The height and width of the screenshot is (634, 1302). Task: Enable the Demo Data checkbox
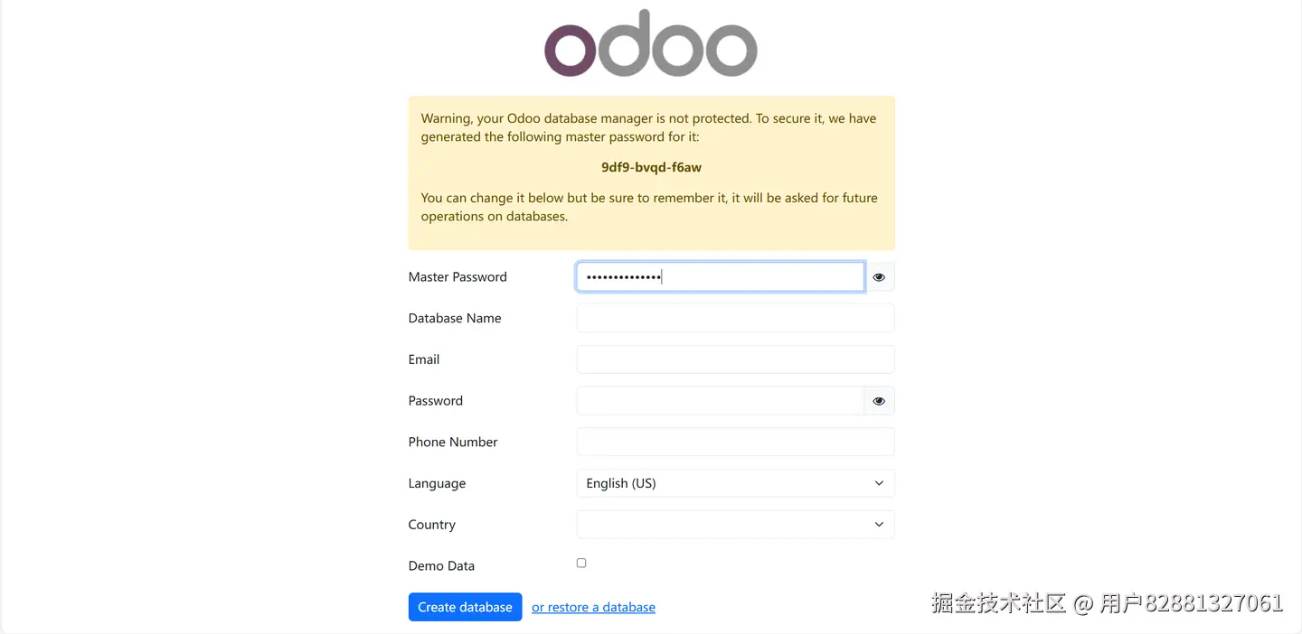[x=581, y=563]
